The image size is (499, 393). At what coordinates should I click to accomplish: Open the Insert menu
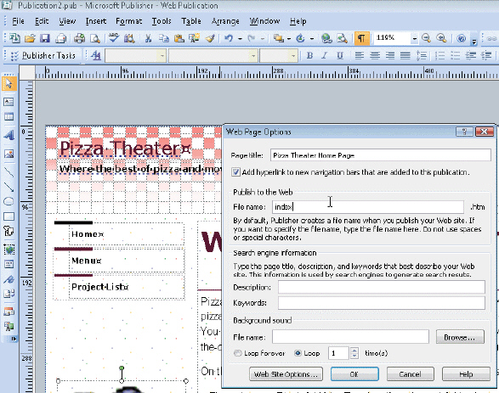[x=96, y=21]
